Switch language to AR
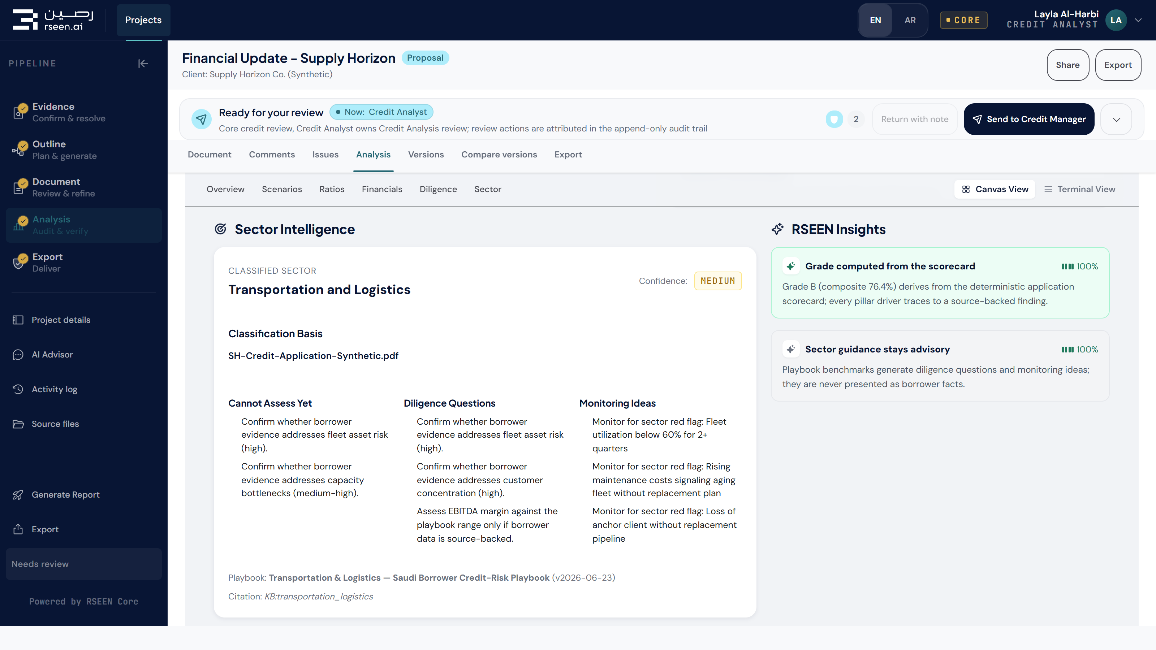Image resolution: width=1156 pixels, height=650 pixels. point(910,20)
